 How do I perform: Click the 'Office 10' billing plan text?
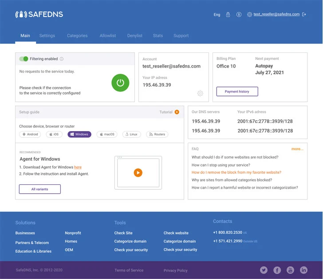[x=226, y=66]
